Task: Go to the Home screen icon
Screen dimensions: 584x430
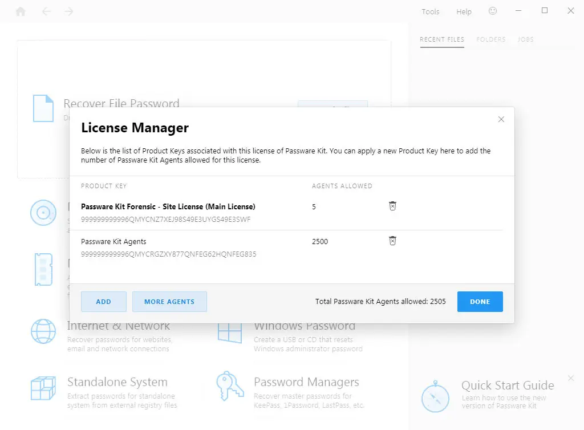Action: click(21, 11)
